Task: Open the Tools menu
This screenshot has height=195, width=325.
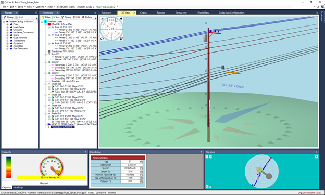Action: 20,7
